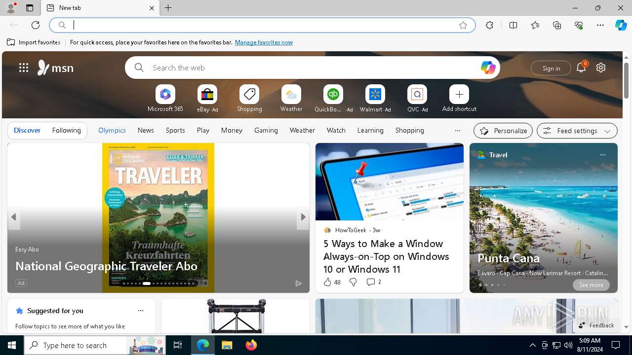
Task: Open Suggested for you options menu
Action: 141,311
